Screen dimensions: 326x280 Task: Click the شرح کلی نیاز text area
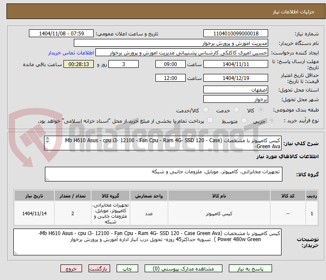163,143
